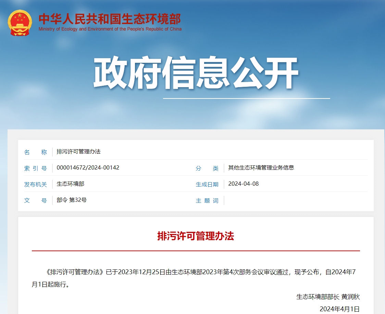Select 其他生态环境管理业务信息 classification text
This screenshot has height=314, width=385.
[262, 168]
